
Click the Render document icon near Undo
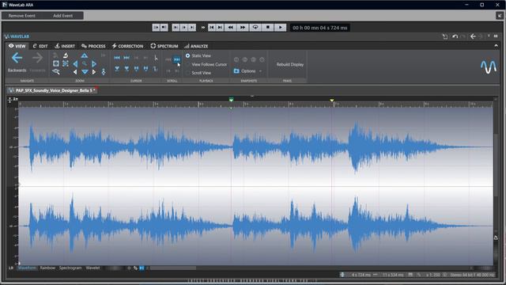[445, 36]
